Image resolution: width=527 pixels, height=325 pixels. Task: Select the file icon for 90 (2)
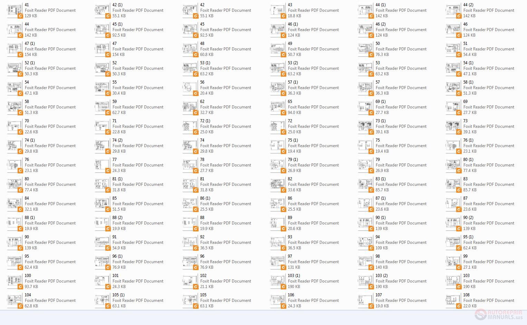pyautogui.click(x=453, y=224)
